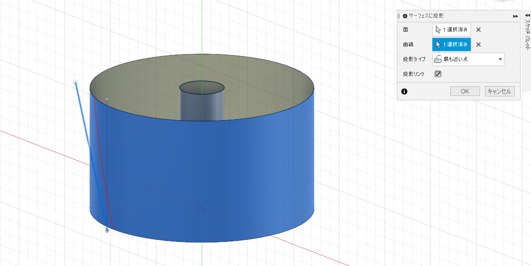Select the inner small cylinder face
This screenshot has height=266, width=531.
click(202, 107)
